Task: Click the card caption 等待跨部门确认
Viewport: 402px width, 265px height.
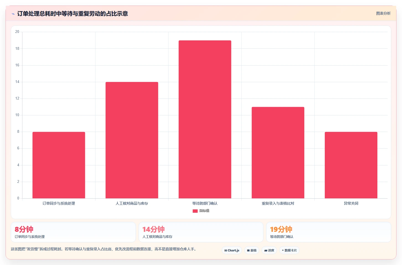Action: click(282, 237)
